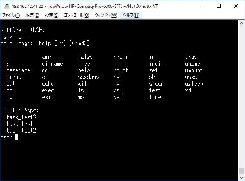This screenshot has height=181, width=245.
Task: Close the terminal window
Action: point(236,6)
